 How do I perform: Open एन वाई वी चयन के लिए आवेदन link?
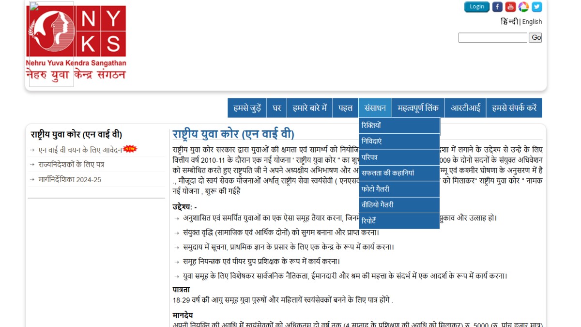(80, 150)
